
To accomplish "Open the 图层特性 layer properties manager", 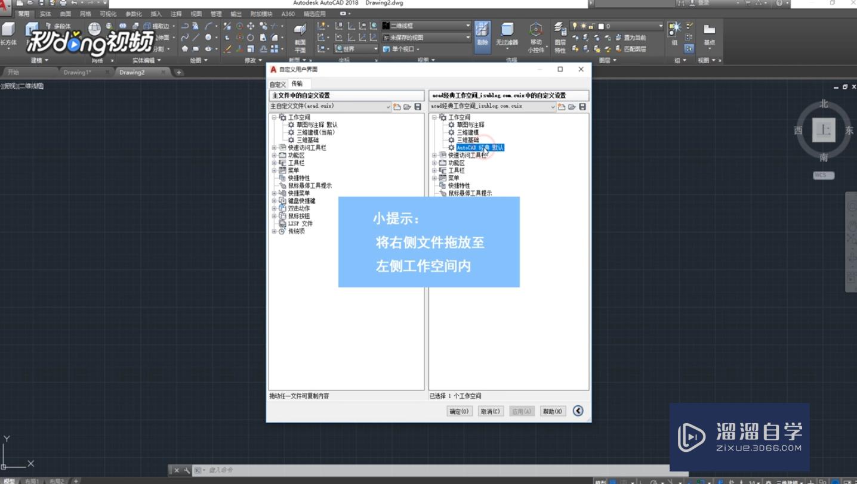I will coord(560,38).
